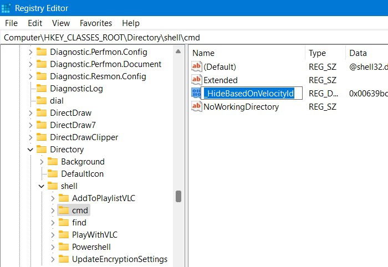Select the cmd folder icon
This screenshot has height=267, width=388.
[64, 210]
